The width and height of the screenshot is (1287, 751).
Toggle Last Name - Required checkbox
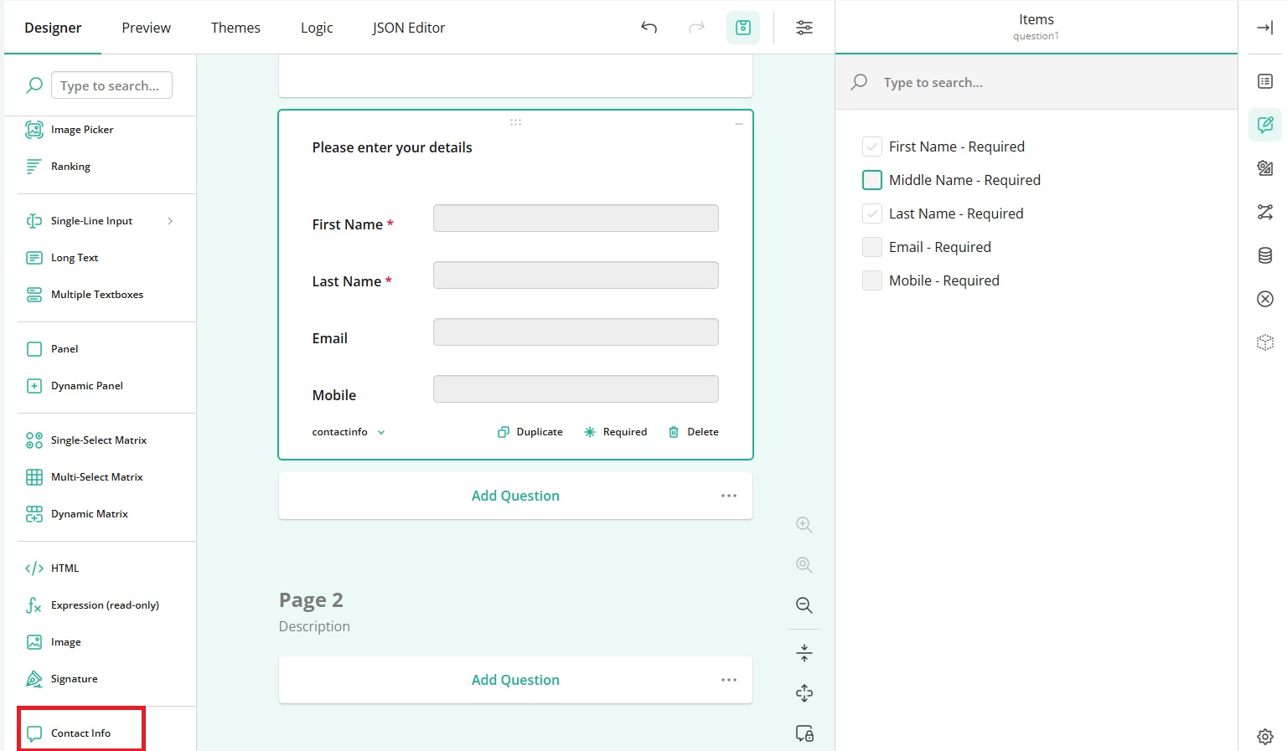(x=872, y=213)
